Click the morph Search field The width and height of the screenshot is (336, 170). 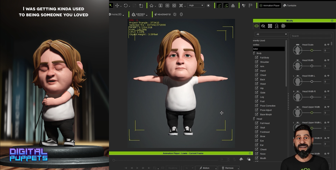pos(311,36)
